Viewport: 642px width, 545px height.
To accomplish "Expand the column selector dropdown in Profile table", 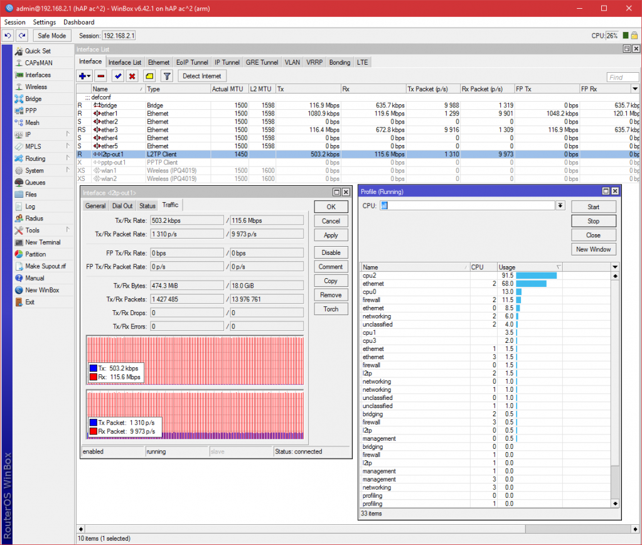I will [615, 267].
